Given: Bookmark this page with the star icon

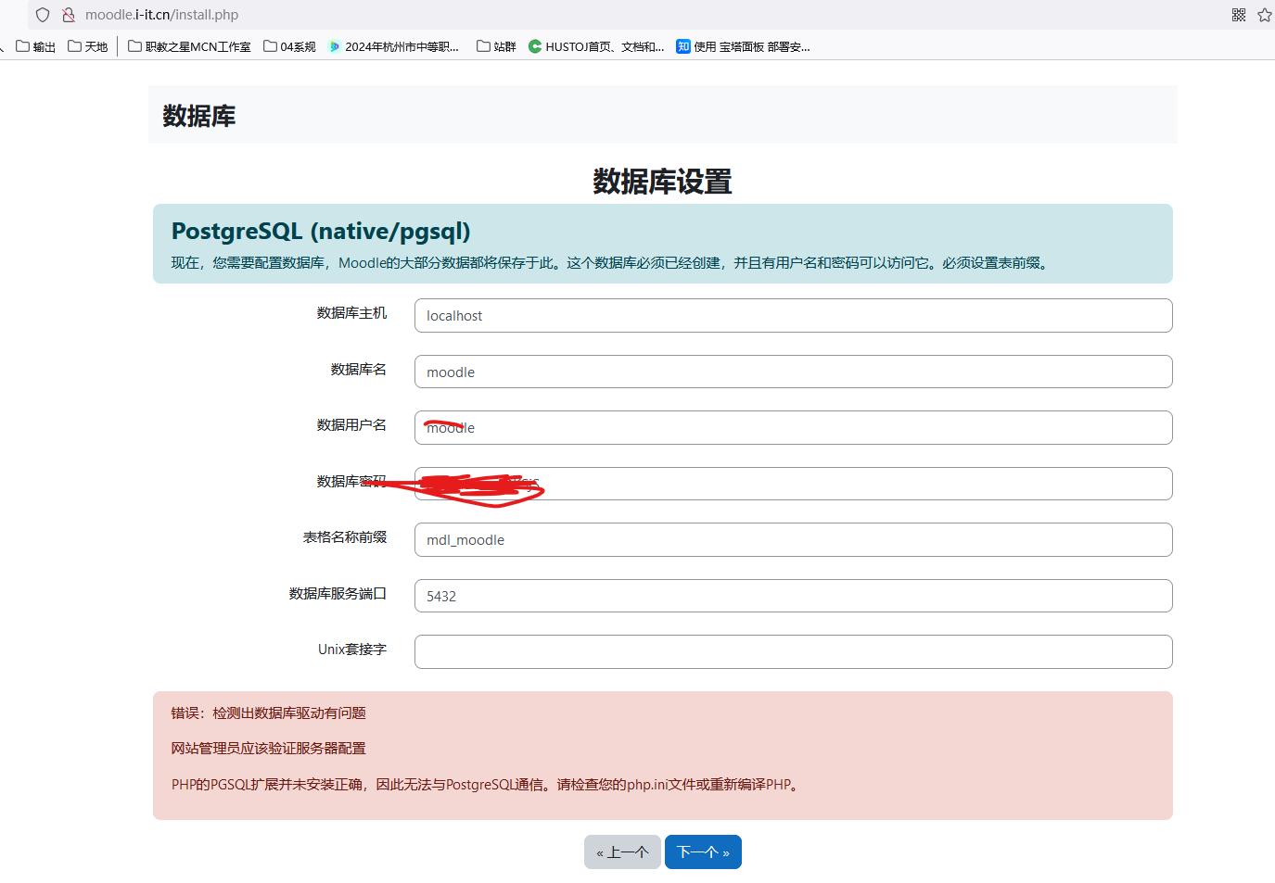Looking at the screenshot, I should coord(1265,15).
